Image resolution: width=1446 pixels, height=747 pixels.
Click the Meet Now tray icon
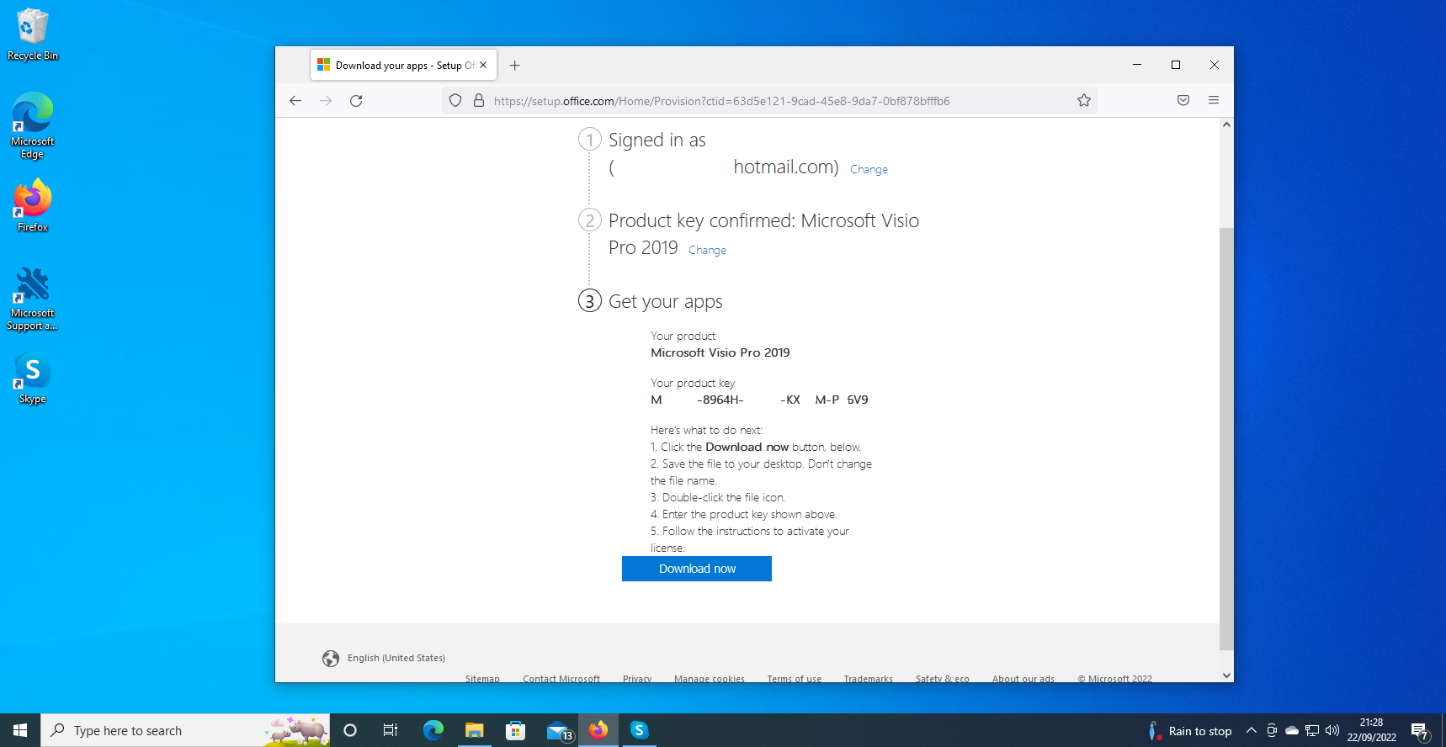[x=1272, y=730]
